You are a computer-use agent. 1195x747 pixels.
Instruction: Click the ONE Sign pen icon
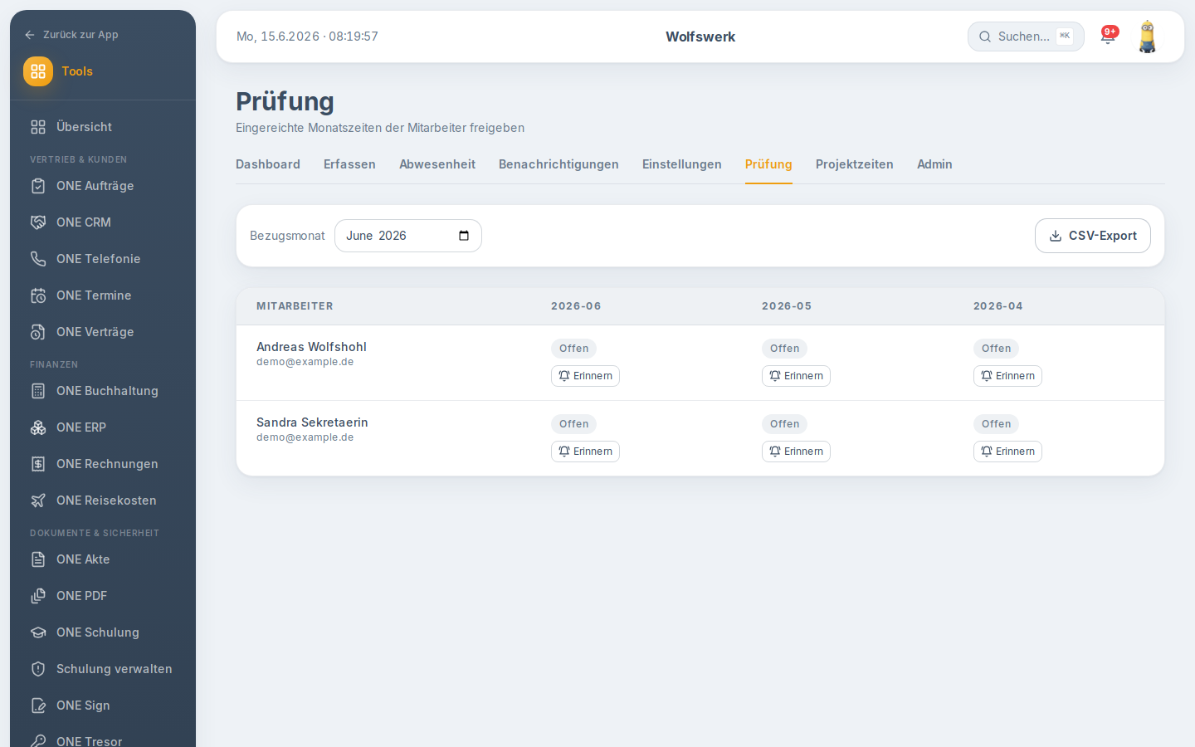pyautogui.click(x=38, y=705)
